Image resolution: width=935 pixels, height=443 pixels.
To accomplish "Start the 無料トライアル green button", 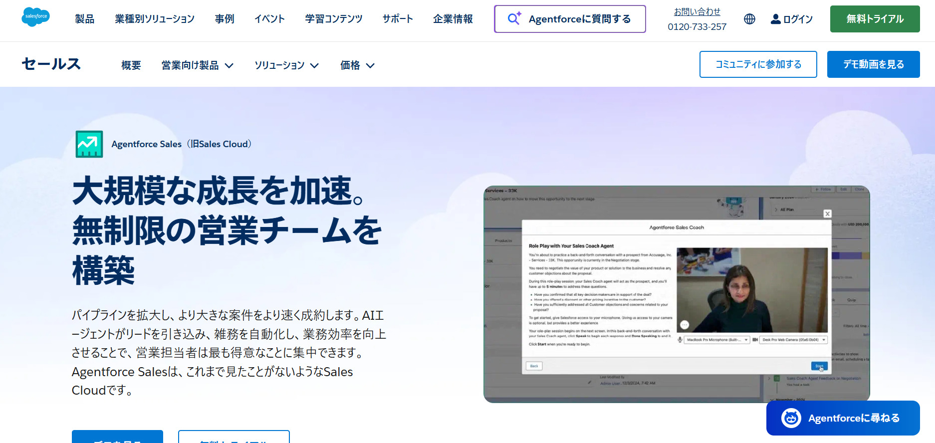I will click(x=875, y=19).
